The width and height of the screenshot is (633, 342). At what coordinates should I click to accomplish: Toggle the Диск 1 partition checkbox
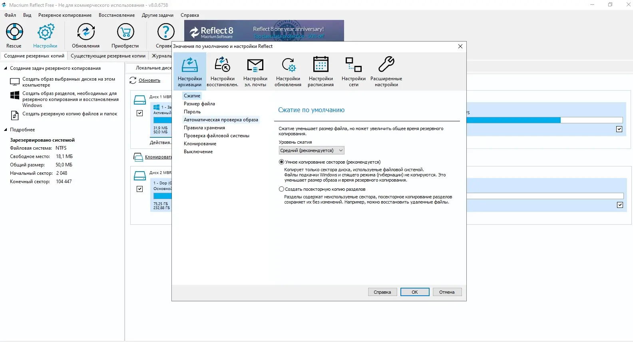[140, 113]
